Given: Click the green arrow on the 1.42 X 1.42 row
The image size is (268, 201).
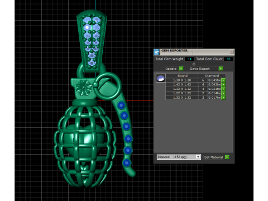Looking at the screenshot, I should [x=223, y=84].
